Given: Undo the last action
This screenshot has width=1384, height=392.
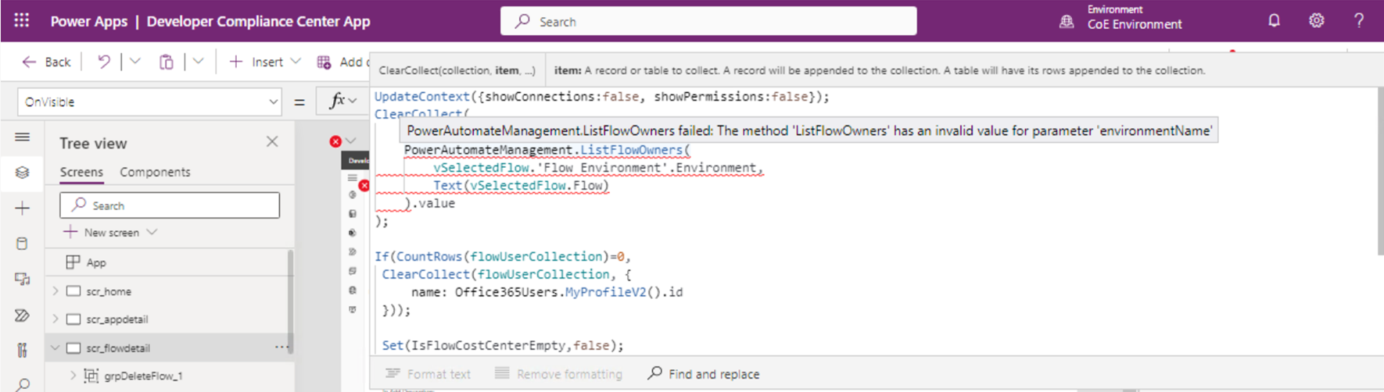Looking at the screenshot, I should tap(103, 62).
